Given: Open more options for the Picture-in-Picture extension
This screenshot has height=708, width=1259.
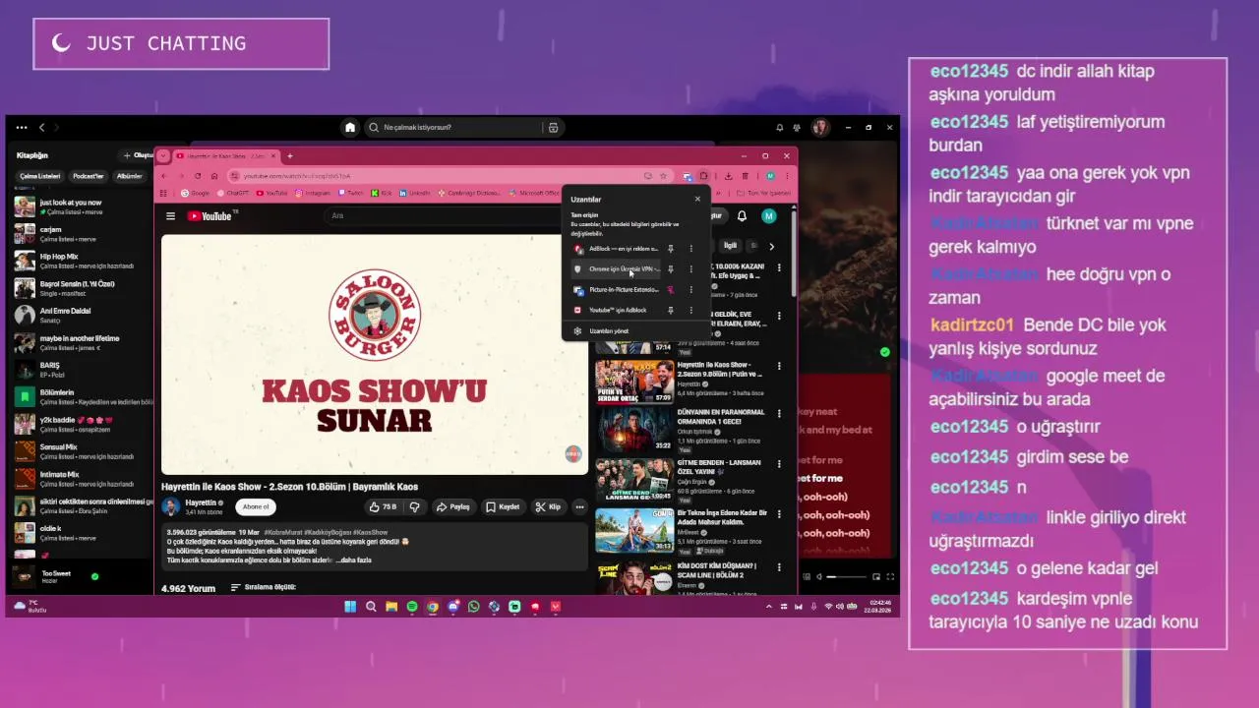Looking at the screenshot, I should [x=690, y=290].
